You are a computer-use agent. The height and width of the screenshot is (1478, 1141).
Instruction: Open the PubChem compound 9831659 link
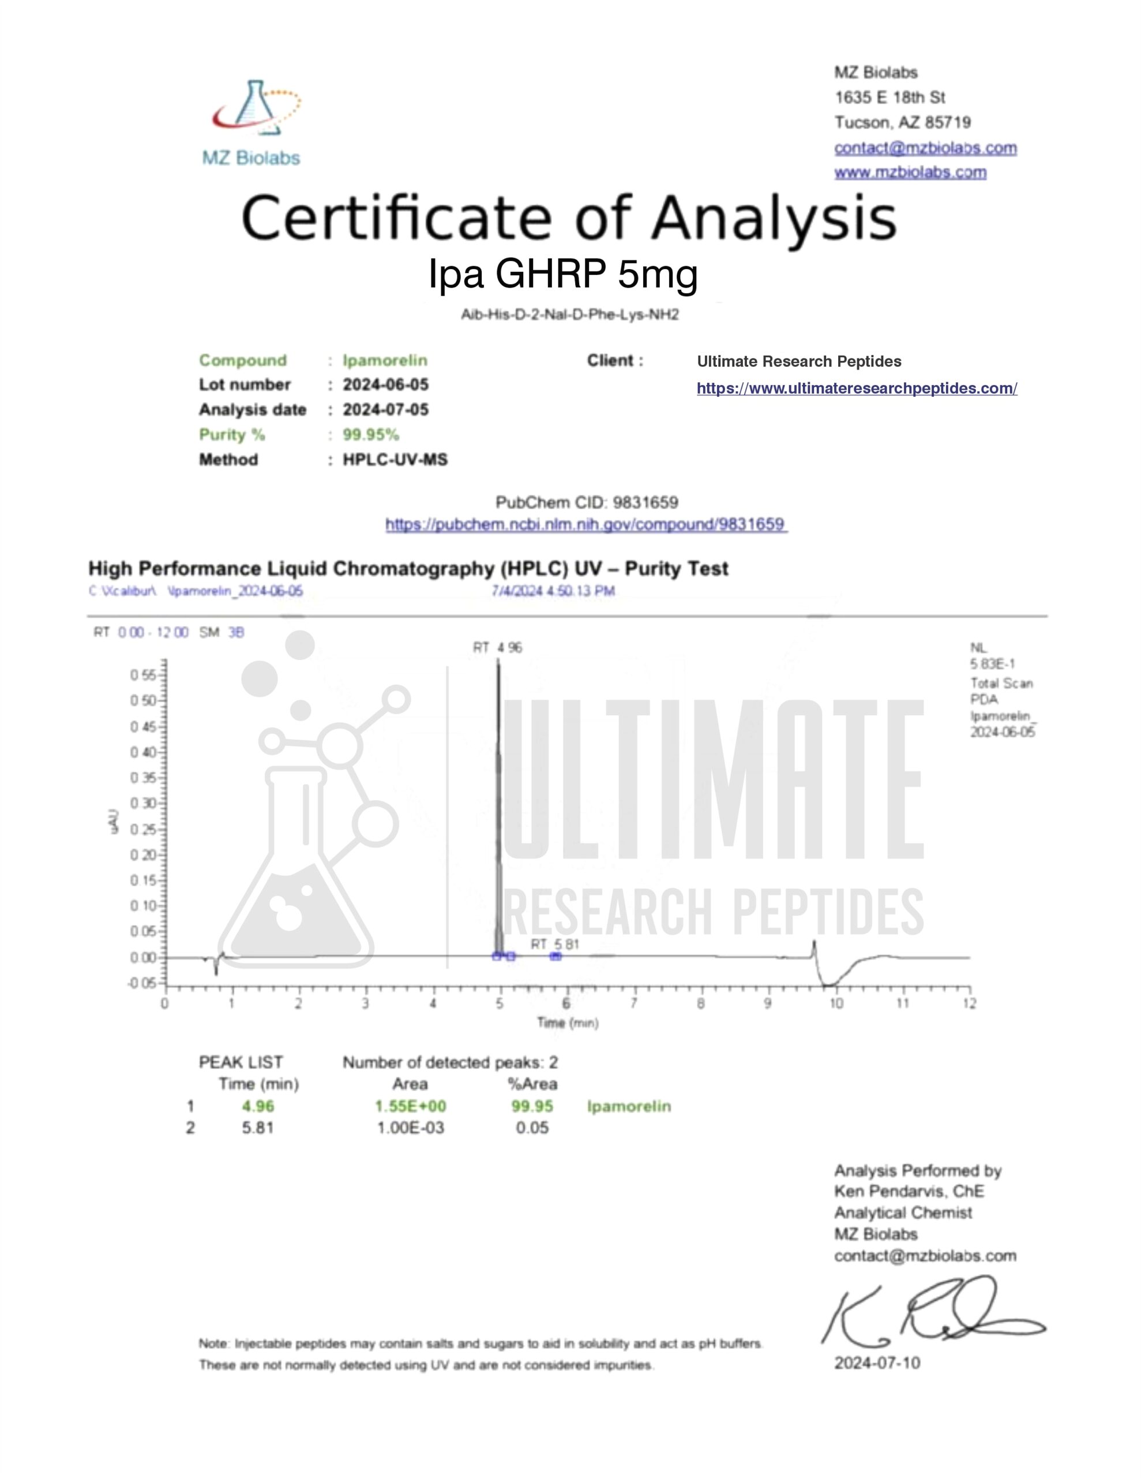coord(585,524)
